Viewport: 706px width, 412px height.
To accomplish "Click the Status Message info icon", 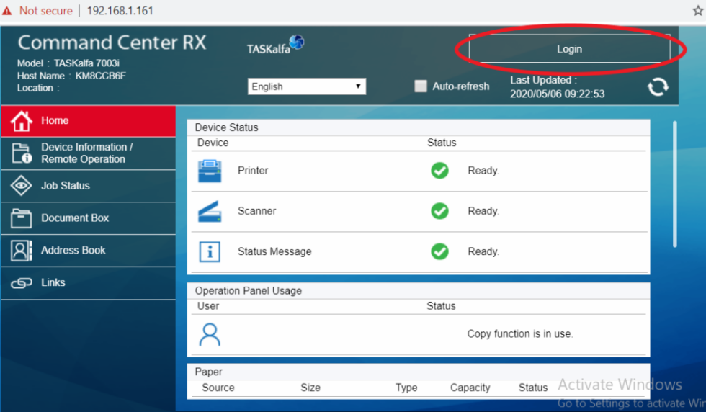I will [210, 251].
